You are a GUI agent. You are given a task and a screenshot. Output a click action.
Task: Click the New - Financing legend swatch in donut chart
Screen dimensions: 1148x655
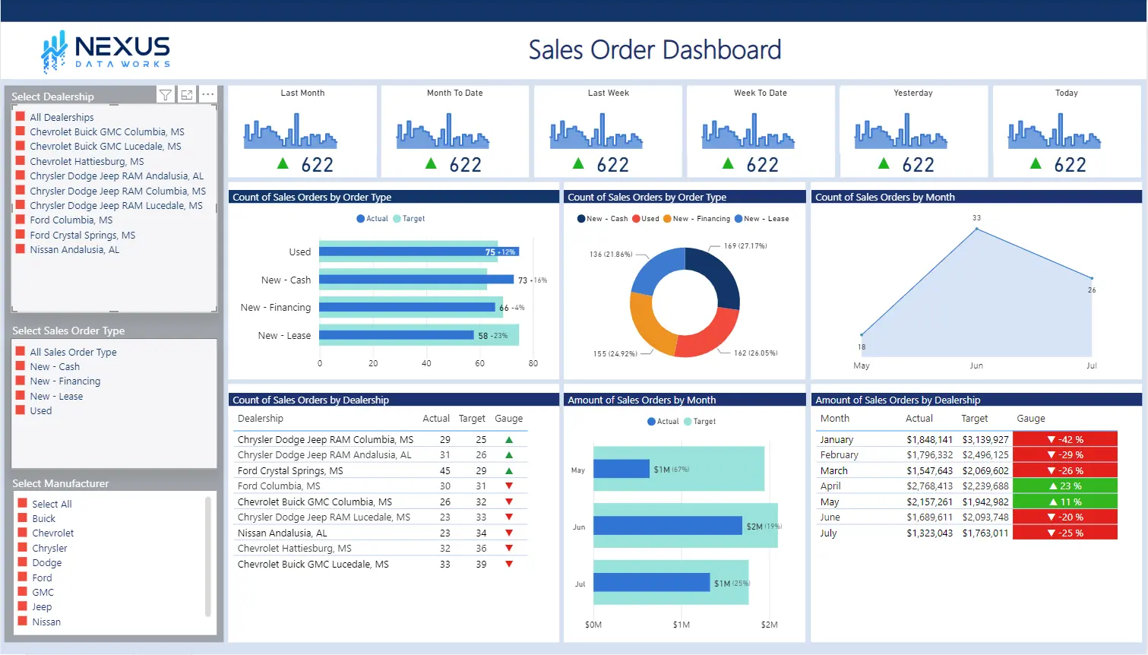click(667, 219)
